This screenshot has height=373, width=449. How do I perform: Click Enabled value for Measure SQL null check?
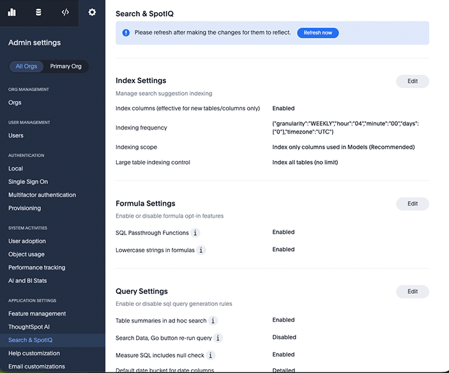pyautogui.click(x=284, y=354)
